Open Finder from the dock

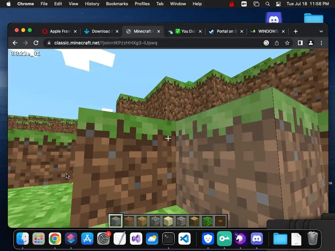[x=23, y=239]
